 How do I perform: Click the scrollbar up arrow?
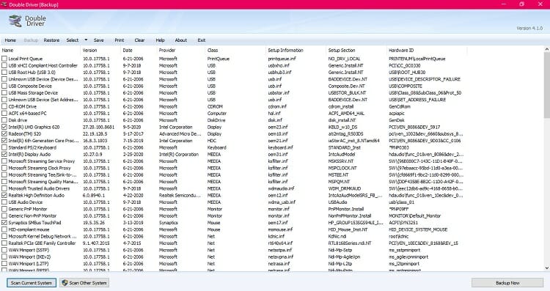(x=546, y=50)
